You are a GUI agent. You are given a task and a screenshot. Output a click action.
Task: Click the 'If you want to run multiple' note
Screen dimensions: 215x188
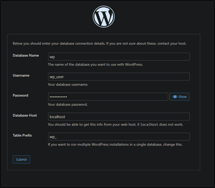[115, 145]
